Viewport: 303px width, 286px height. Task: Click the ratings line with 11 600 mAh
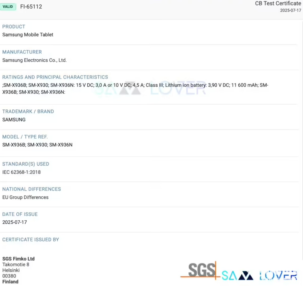click(x=135, y=85)
